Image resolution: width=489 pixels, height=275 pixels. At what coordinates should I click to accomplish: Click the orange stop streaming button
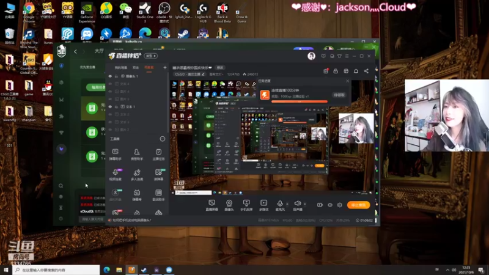coord(358,205)
